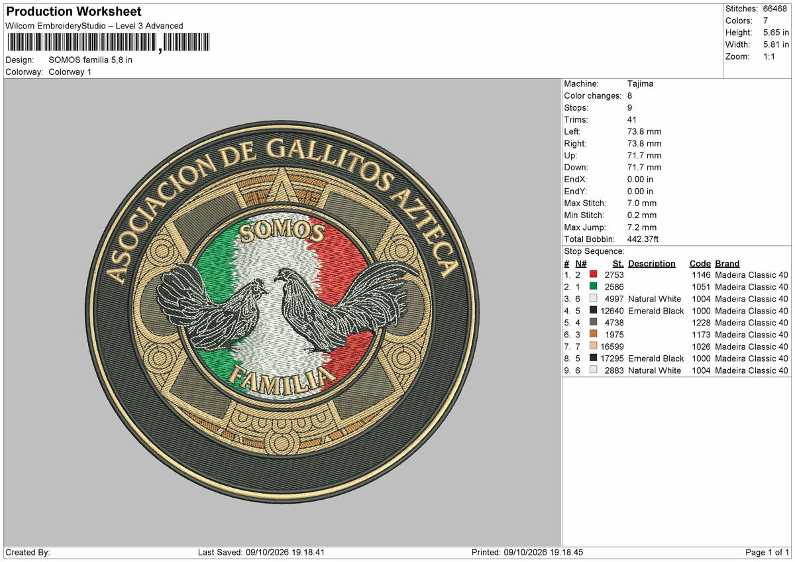Select stitch count "4738" in stop 5
The height and width of the screenshot is (562, 795).
coord(614,323)
